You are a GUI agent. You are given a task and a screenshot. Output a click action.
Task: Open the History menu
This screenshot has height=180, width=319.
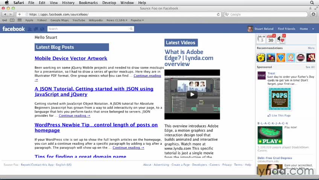pyautogui.click(x=68, y=3)
